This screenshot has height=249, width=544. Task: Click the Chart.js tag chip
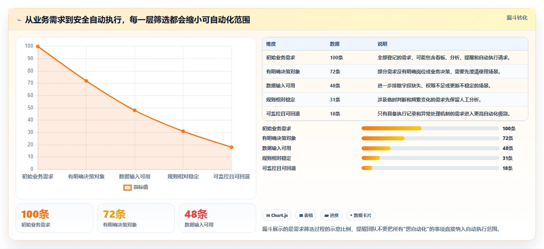277,215
